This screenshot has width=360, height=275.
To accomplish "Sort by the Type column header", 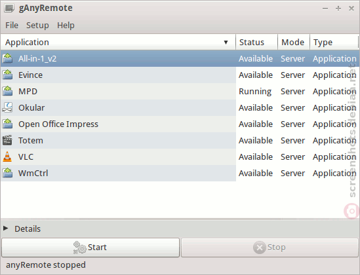I will coord(334,42).
